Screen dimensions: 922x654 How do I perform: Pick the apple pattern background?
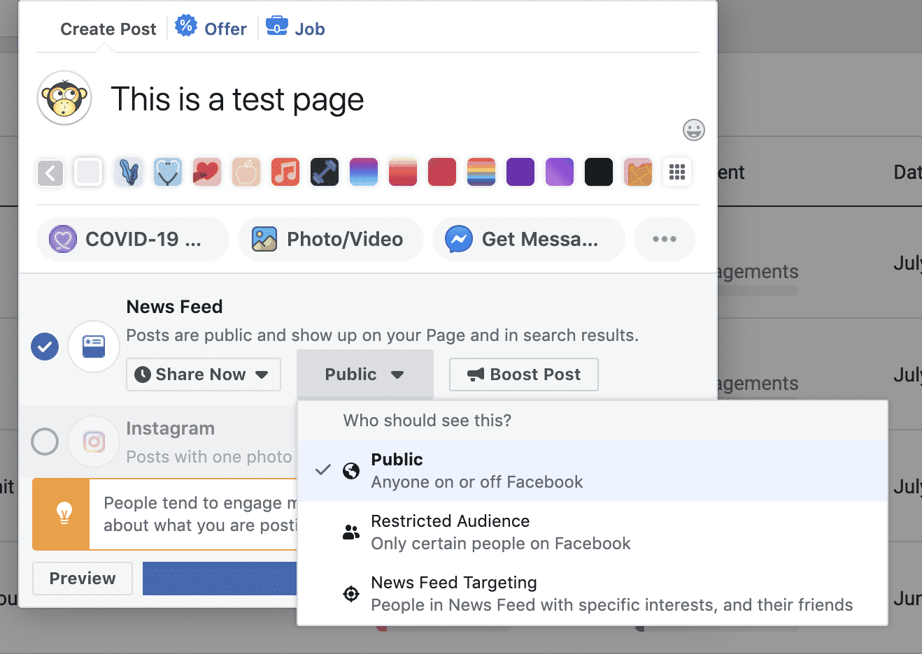tap(246, 172)
